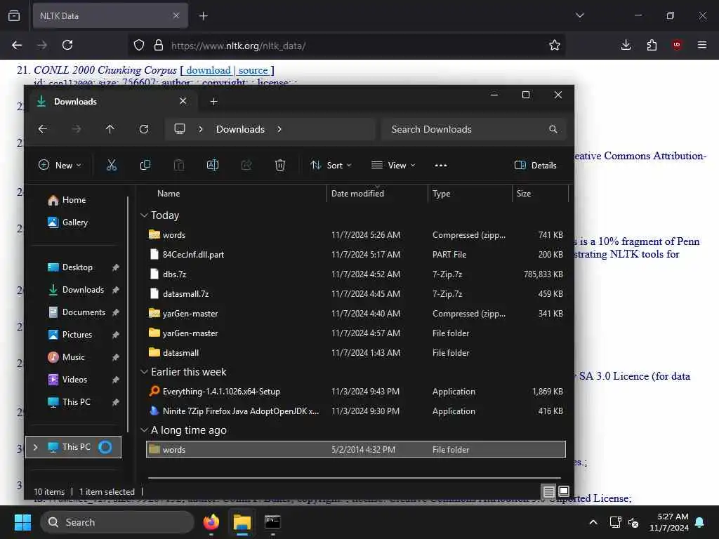Go forward in File Explorer navigation
Image resolution: width=719 pixels, height=539 pixels.
coord(77,129)
